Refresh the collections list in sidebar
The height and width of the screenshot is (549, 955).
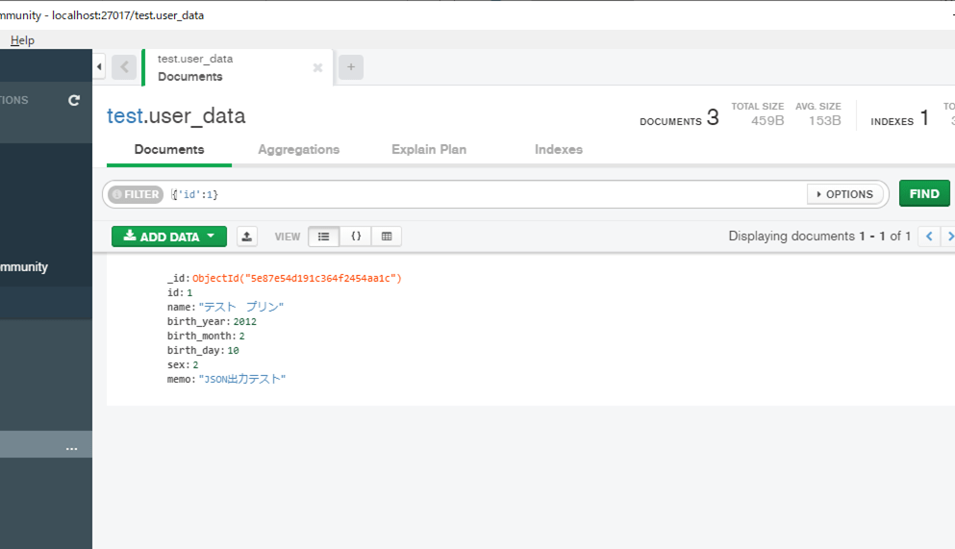(74, 100)
